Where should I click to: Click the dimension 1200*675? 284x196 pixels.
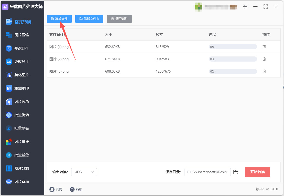tap(163, 71)
